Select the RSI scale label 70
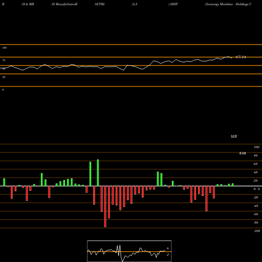 [x=4, y=60]
